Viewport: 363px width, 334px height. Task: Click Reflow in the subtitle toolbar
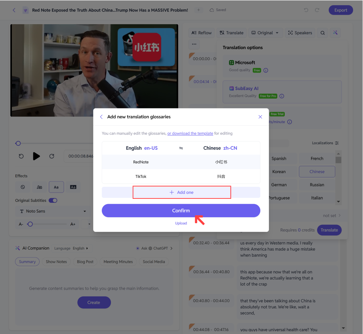[201, 33]
